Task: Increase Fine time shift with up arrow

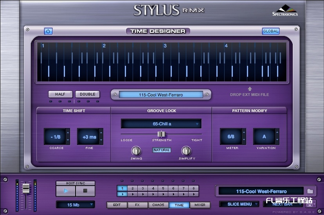Action: point(101,132)
